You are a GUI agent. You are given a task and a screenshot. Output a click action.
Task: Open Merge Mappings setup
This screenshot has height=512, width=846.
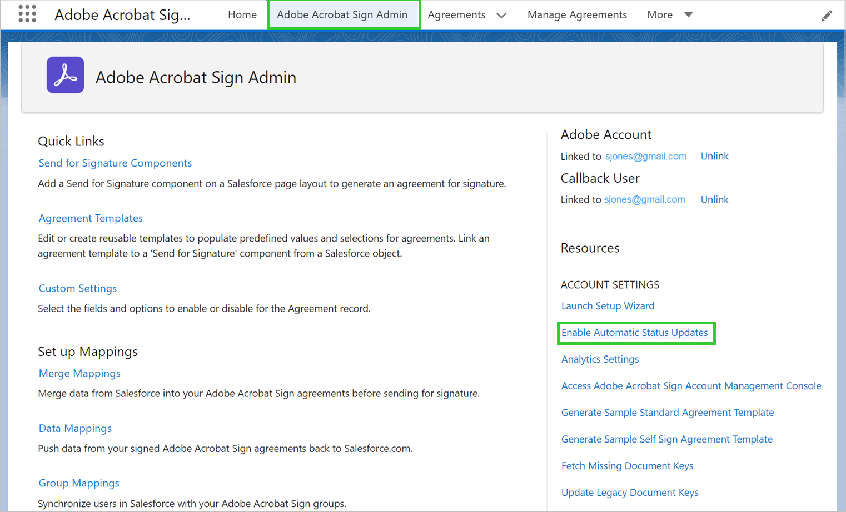coord(79,373)
